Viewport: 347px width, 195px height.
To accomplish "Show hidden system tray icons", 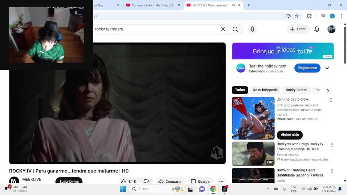I will [268, 189].
